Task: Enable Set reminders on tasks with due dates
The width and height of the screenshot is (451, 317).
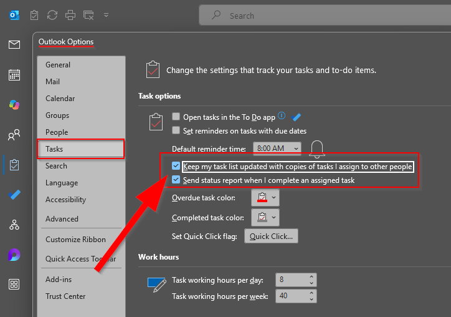Action: click(176, 130)
